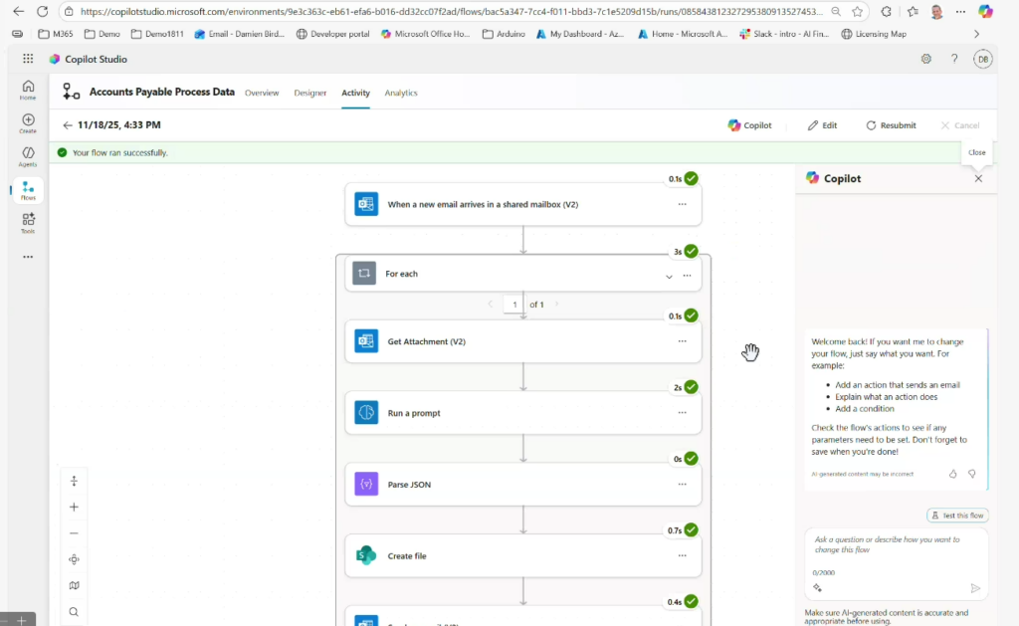This screenshot has height=626, width=1019.
Task: Click the canvas pan control icon
Action: (x=74, y=481)
